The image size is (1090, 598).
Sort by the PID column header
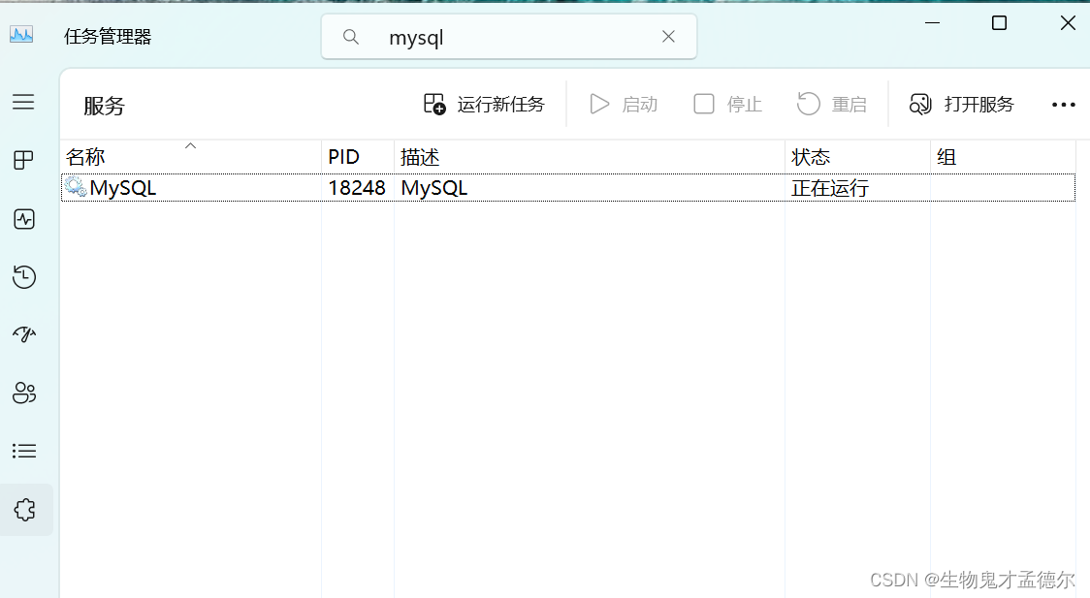click(x=357, y=157)
